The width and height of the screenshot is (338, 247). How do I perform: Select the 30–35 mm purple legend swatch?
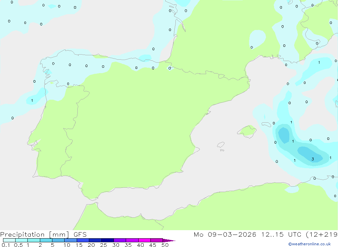click(120, 240)
